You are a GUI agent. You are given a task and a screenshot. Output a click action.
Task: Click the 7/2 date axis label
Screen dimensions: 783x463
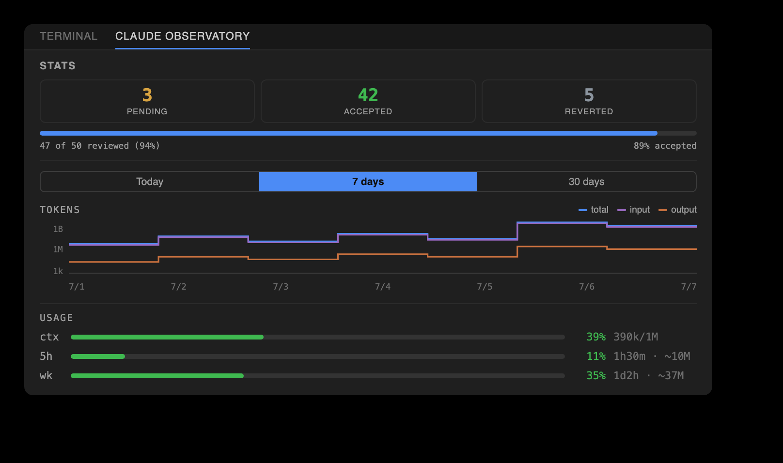pos(179,287)
